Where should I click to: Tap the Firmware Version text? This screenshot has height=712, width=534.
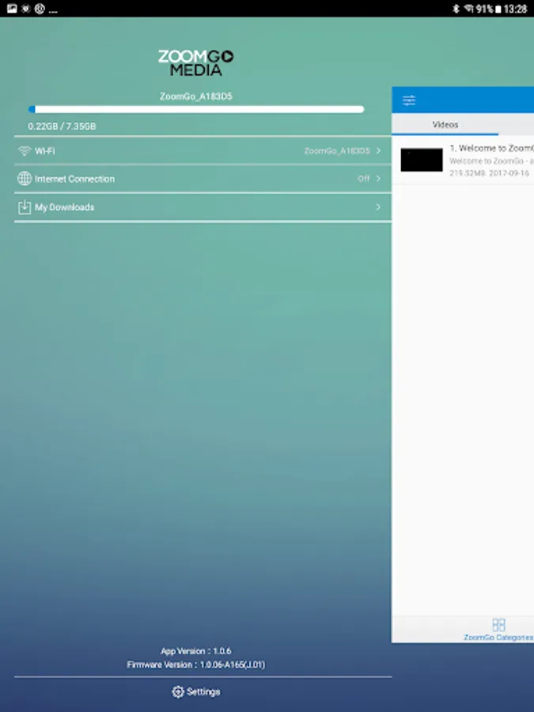click(x=195, y=665)
